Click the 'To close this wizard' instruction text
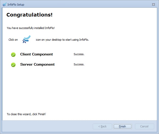The width and height of the screenshot is (159, 134). coord(26,114)
